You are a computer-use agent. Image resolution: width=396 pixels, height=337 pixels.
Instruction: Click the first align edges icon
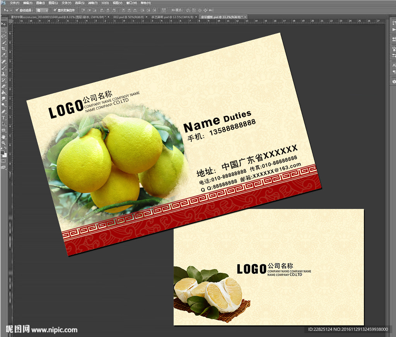point(83,10)
